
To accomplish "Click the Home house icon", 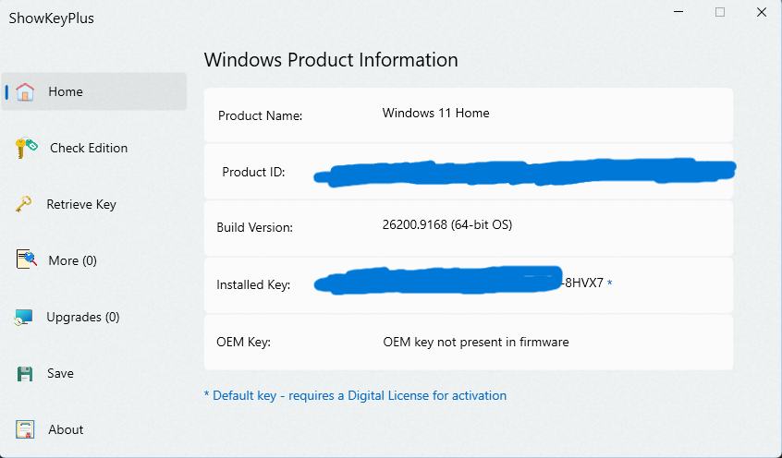I will (x=25, y=91).
